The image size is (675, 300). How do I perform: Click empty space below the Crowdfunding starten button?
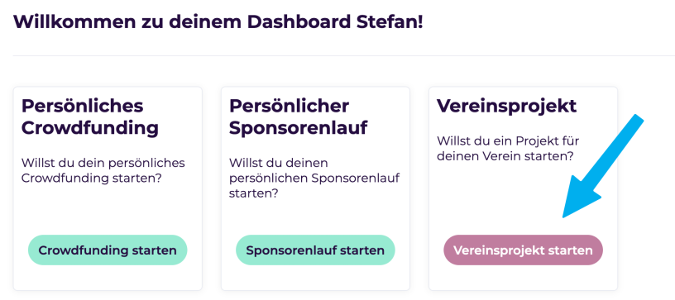click(x=108, y=278)
